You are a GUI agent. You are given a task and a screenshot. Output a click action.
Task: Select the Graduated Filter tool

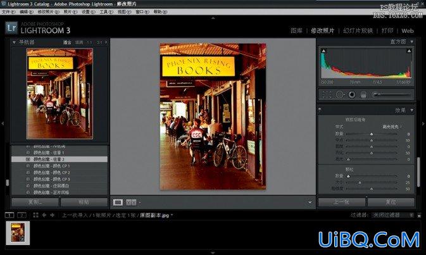tap(363, 94)
